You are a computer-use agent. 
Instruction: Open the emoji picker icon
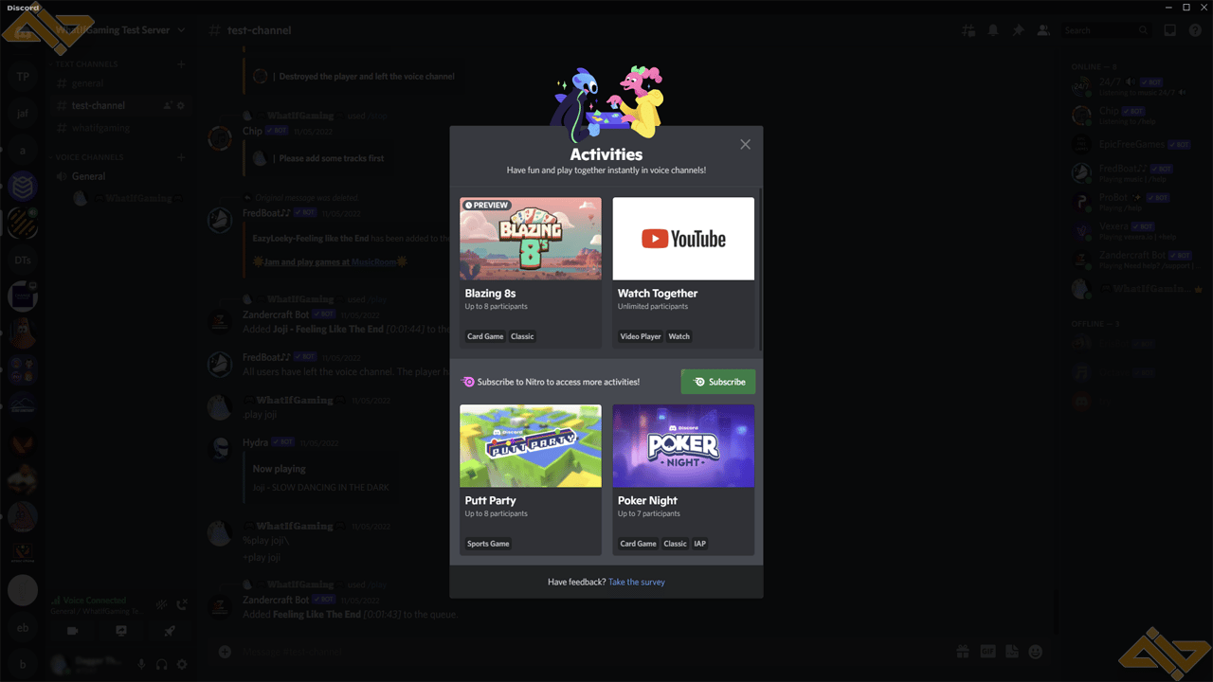(x=1036, y=652)
